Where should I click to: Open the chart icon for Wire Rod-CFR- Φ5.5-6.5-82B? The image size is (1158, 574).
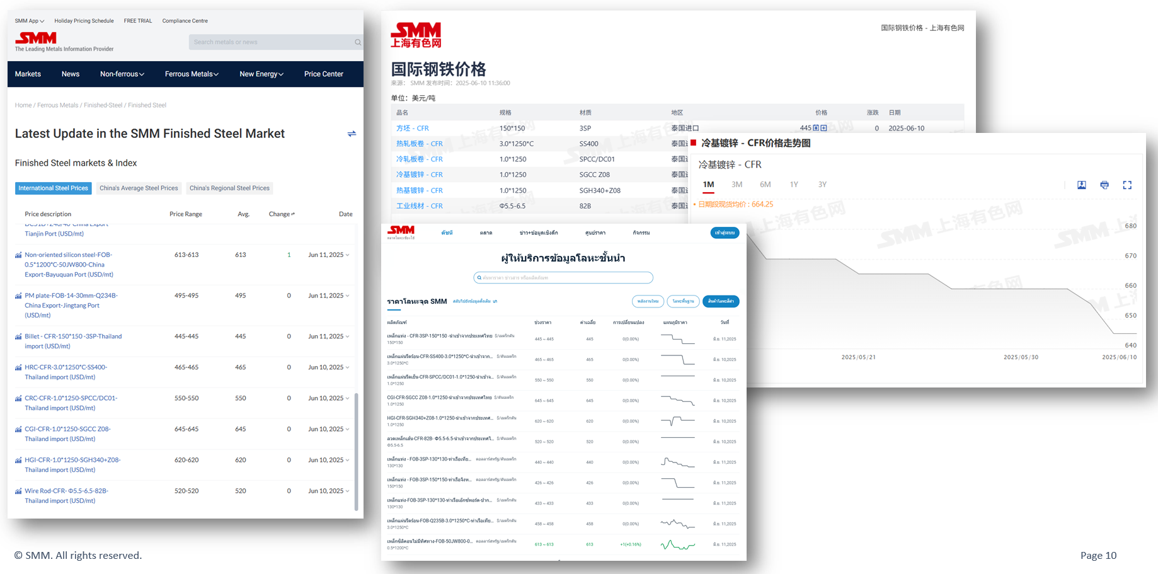point(18,491)
